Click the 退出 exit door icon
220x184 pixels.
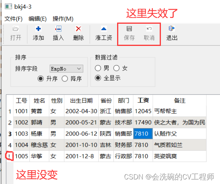coord(172,28)
